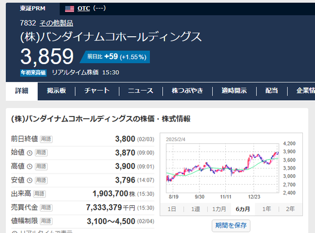Click the 期間を保存 button

pos(231,226)
